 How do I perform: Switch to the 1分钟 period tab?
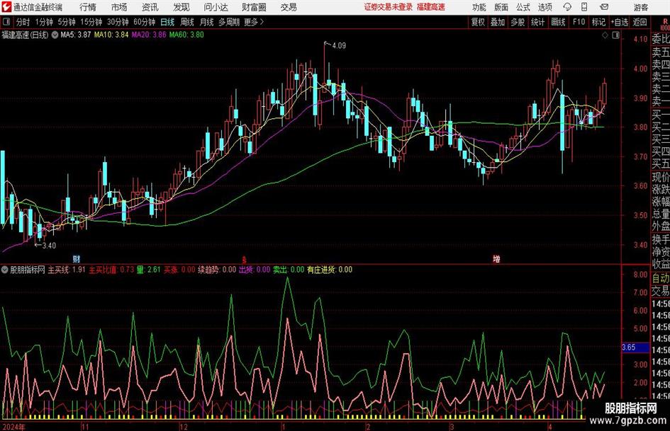click(x=44, y=22)
